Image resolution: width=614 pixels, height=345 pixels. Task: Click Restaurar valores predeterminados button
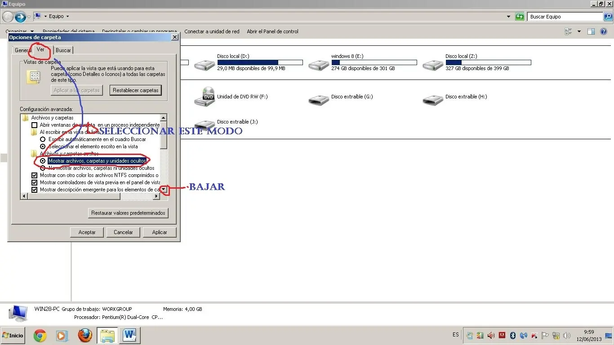(129, 213)
